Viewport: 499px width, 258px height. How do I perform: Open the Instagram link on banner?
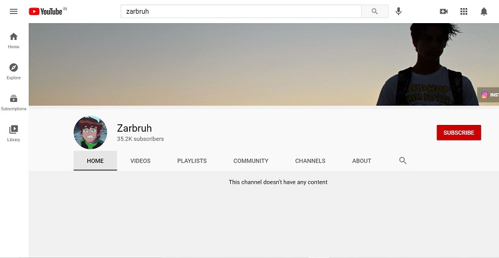click(488, 95)
